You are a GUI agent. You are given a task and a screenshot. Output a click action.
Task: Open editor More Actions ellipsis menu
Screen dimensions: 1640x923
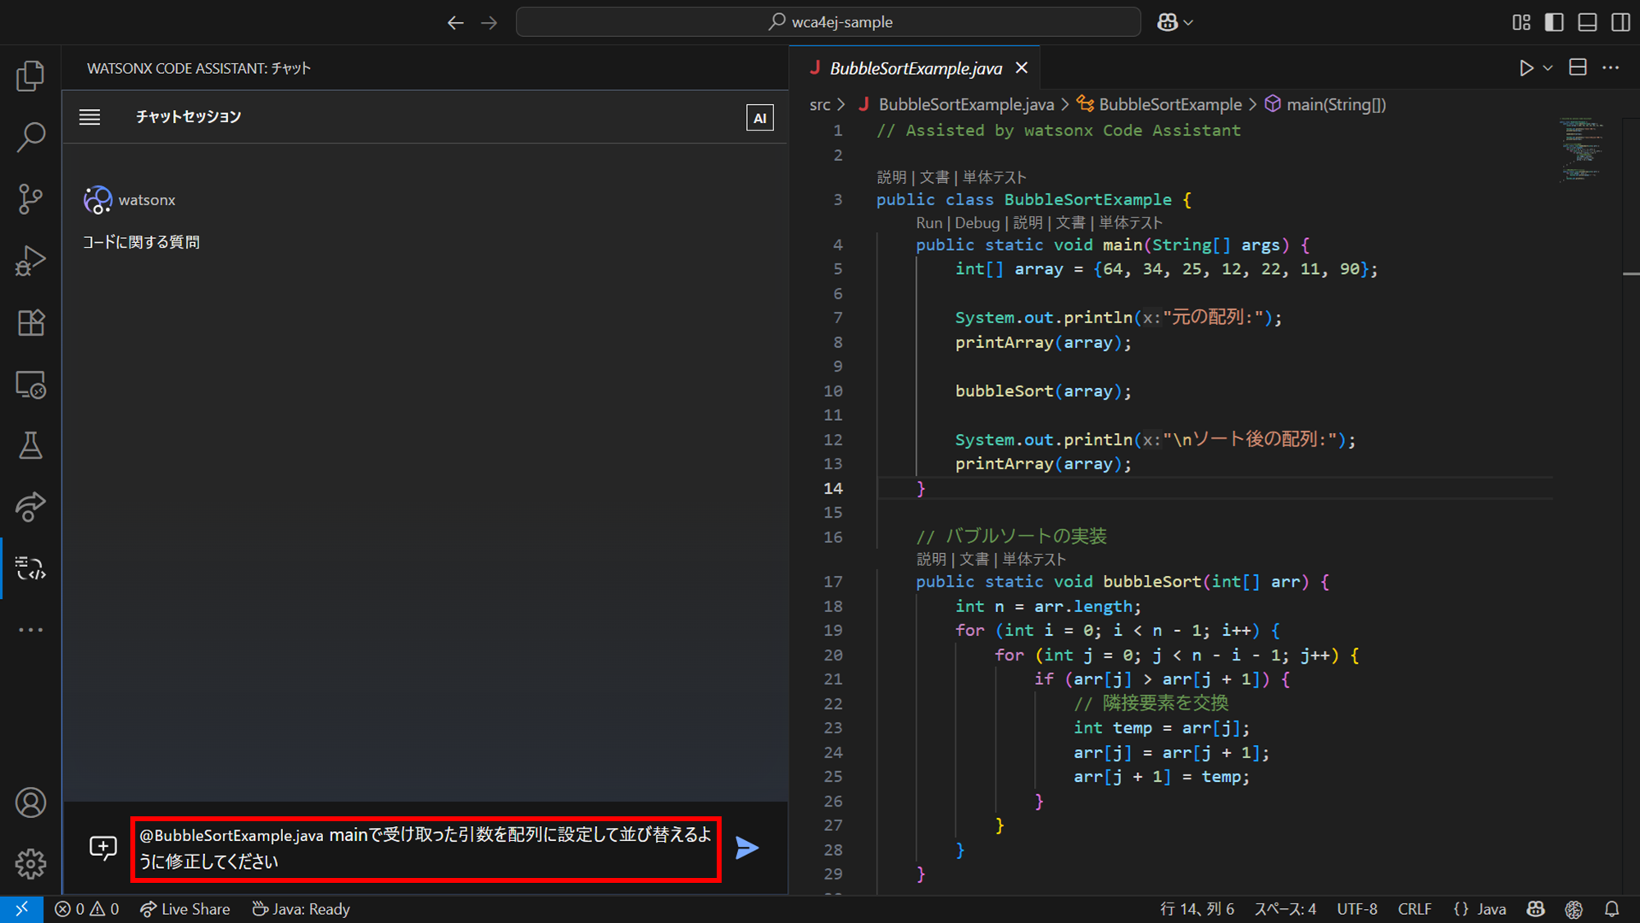[1610, 68]
